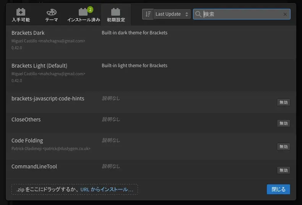Click the CommandLineTool extension name
Viewport: 302px width, 205px height.
[x=34, y=166]
